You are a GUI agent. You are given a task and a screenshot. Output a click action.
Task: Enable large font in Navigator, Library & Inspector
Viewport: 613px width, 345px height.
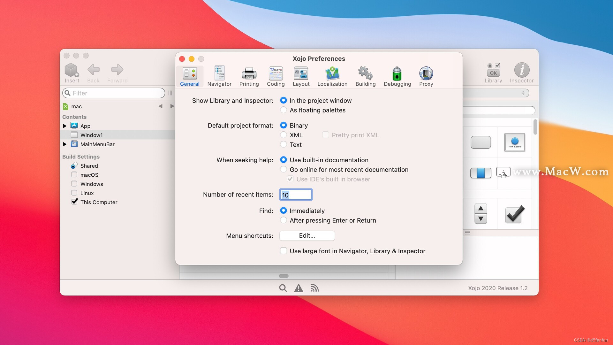point(283,251)
